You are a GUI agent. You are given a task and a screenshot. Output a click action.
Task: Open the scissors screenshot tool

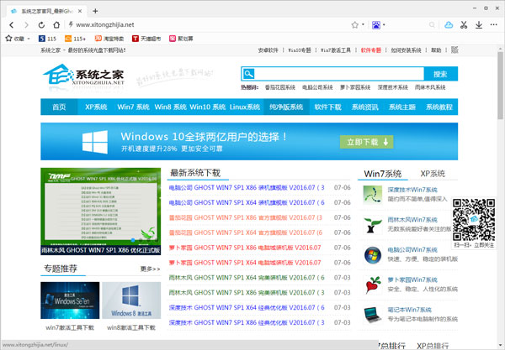(x=463, y=24)
